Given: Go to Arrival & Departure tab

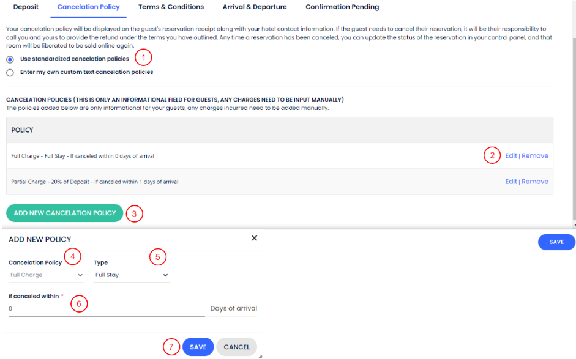Looking at the screenshot, I should [x=255, y=7].
